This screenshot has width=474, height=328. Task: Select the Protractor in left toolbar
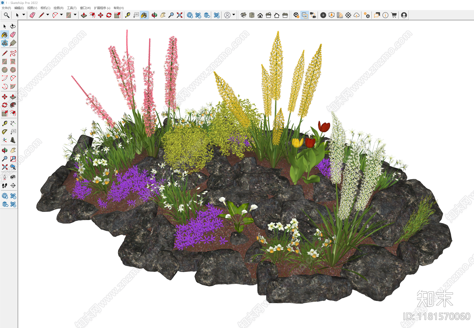pos(4,132)
